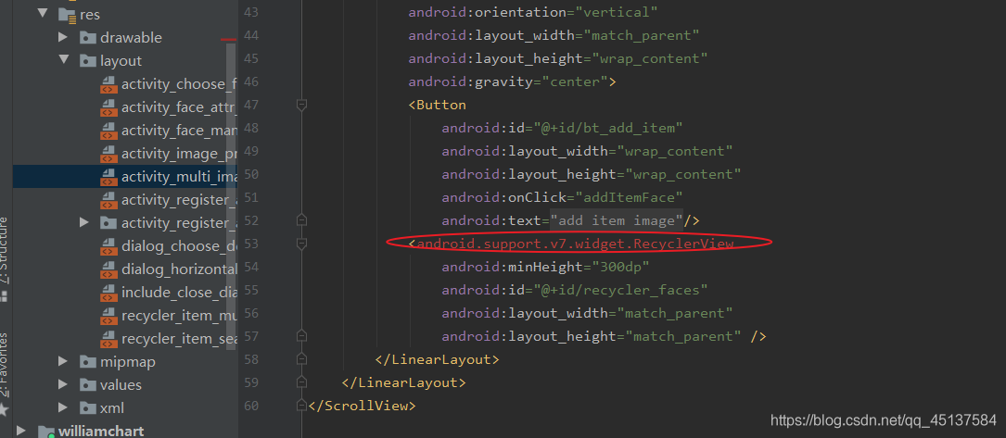Select dialog_horizontal file in tree
Viewport: 1006px width, 438px height.
179,269
